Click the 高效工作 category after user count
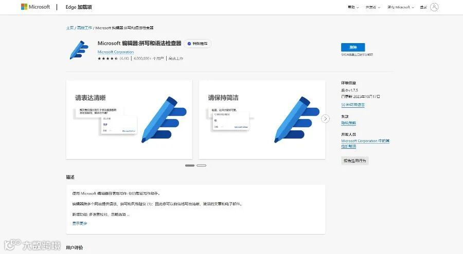Screen dimensions: 463x254 point(176,58)
